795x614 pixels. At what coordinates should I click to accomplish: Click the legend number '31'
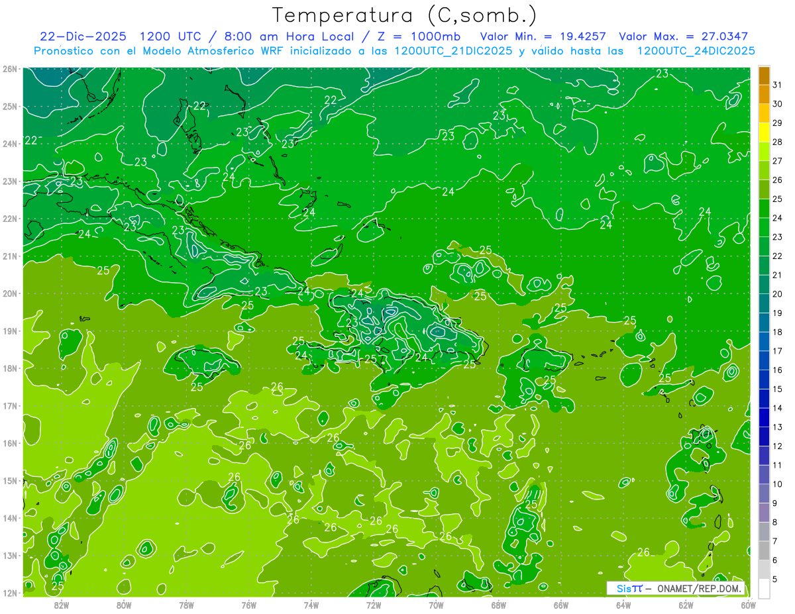tap(778, 85)
